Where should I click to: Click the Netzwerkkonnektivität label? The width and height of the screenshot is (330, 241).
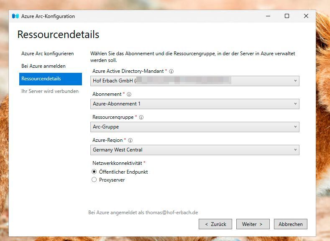pyautogui.click(x=117, y=163)
